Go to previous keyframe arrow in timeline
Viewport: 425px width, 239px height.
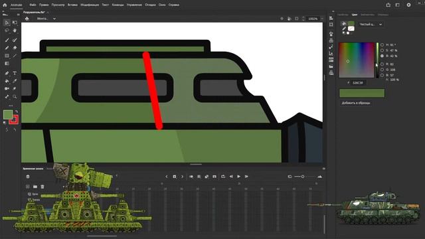click(167, 177)
